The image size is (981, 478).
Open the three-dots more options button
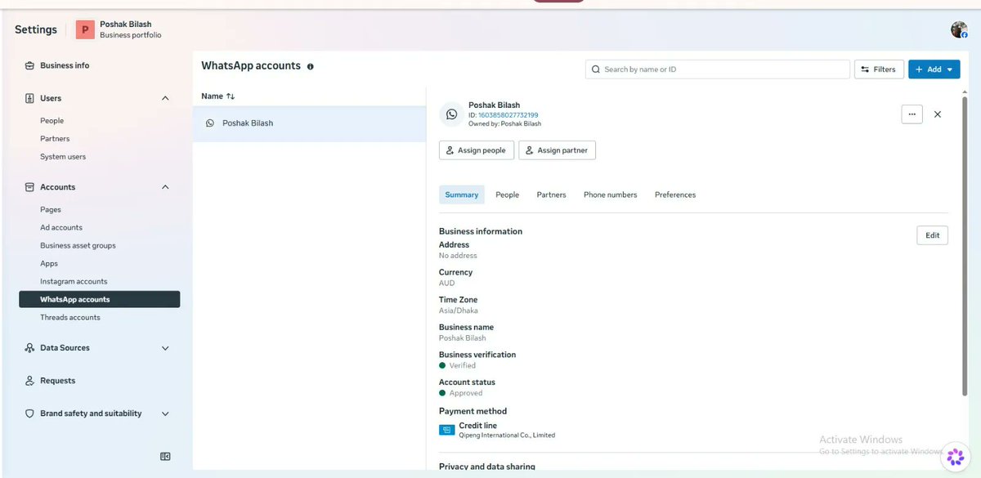[x=912, y=114]
